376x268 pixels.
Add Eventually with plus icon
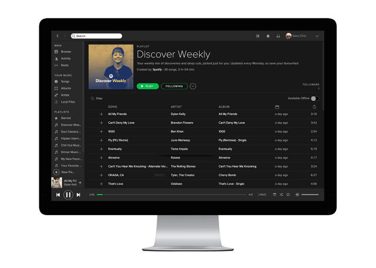tap(101, 149)
